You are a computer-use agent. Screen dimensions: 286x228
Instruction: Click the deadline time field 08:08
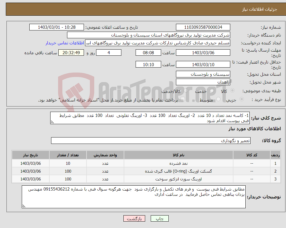point(148,53)
